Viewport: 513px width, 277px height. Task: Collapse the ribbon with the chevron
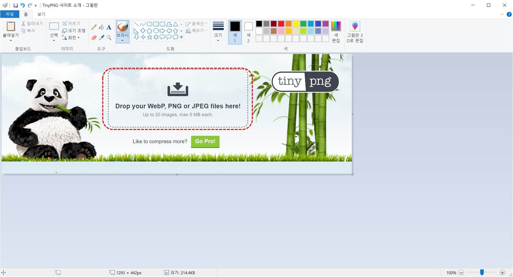(502, 14)
